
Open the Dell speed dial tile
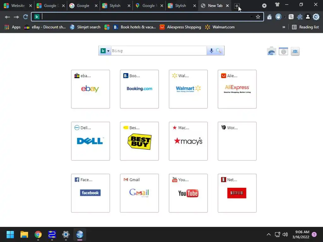(91, 141)
